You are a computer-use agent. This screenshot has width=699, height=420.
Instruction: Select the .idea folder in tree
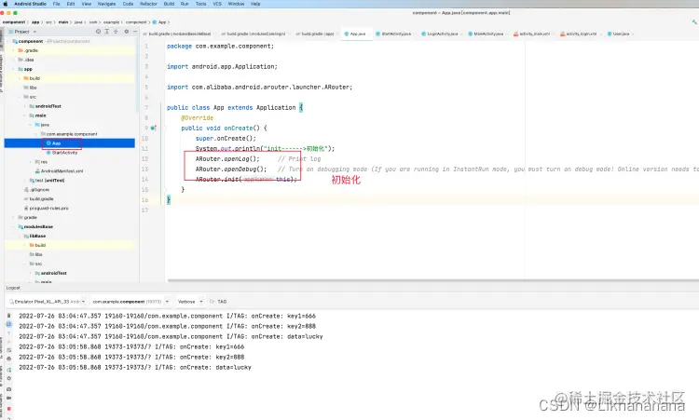coord(29,60)
